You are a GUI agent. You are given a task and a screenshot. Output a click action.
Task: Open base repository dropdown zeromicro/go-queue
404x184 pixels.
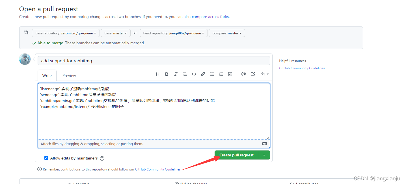click(66, 33)
